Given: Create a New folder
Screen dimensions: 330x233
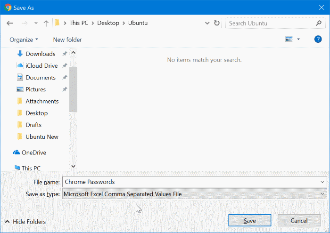Looking at the screenshot, I should tap(67, 40).
